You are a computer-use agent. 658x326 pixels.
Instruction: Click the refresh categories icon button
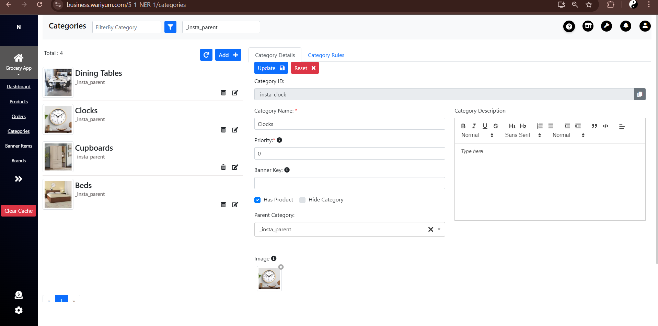pyautogui.click(x=206, y=55)
